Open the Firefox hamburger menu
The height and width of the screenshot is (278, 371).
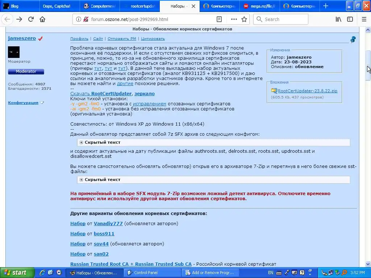pos(364,20)
